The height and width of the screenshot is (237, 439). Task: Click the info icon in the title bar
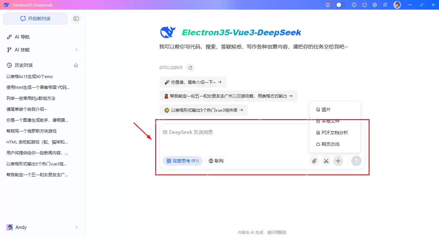tap(354, 5)
